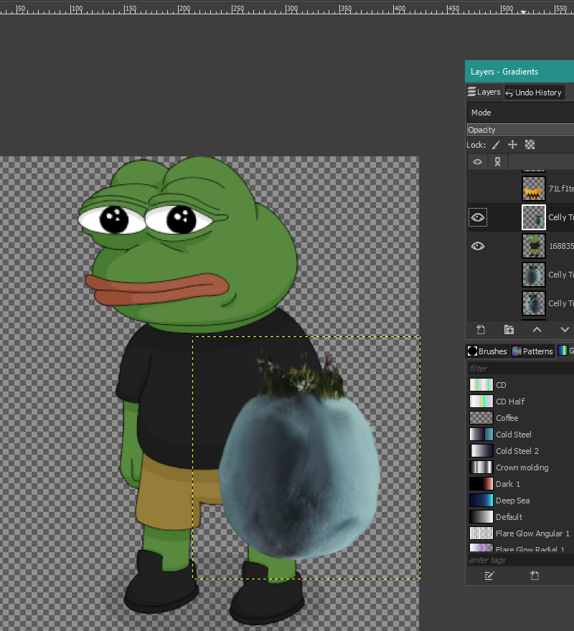Click the layer Opacity slider
574x631 pixels.
[x=520, y=130]
